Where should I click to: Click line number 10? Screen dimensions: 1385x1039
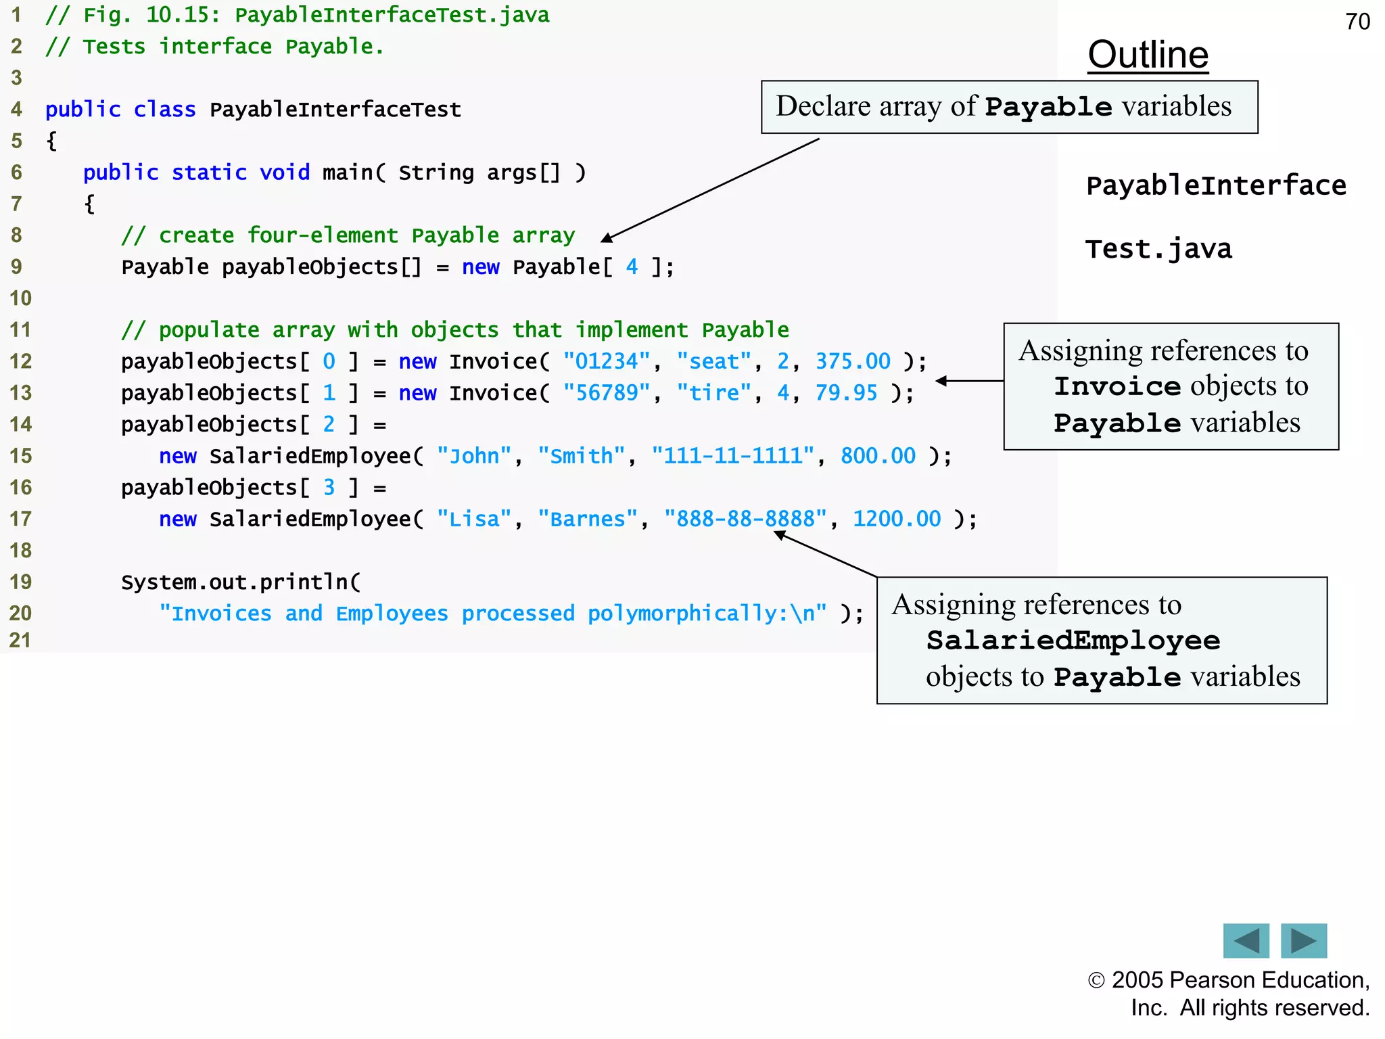coord(20,298)
